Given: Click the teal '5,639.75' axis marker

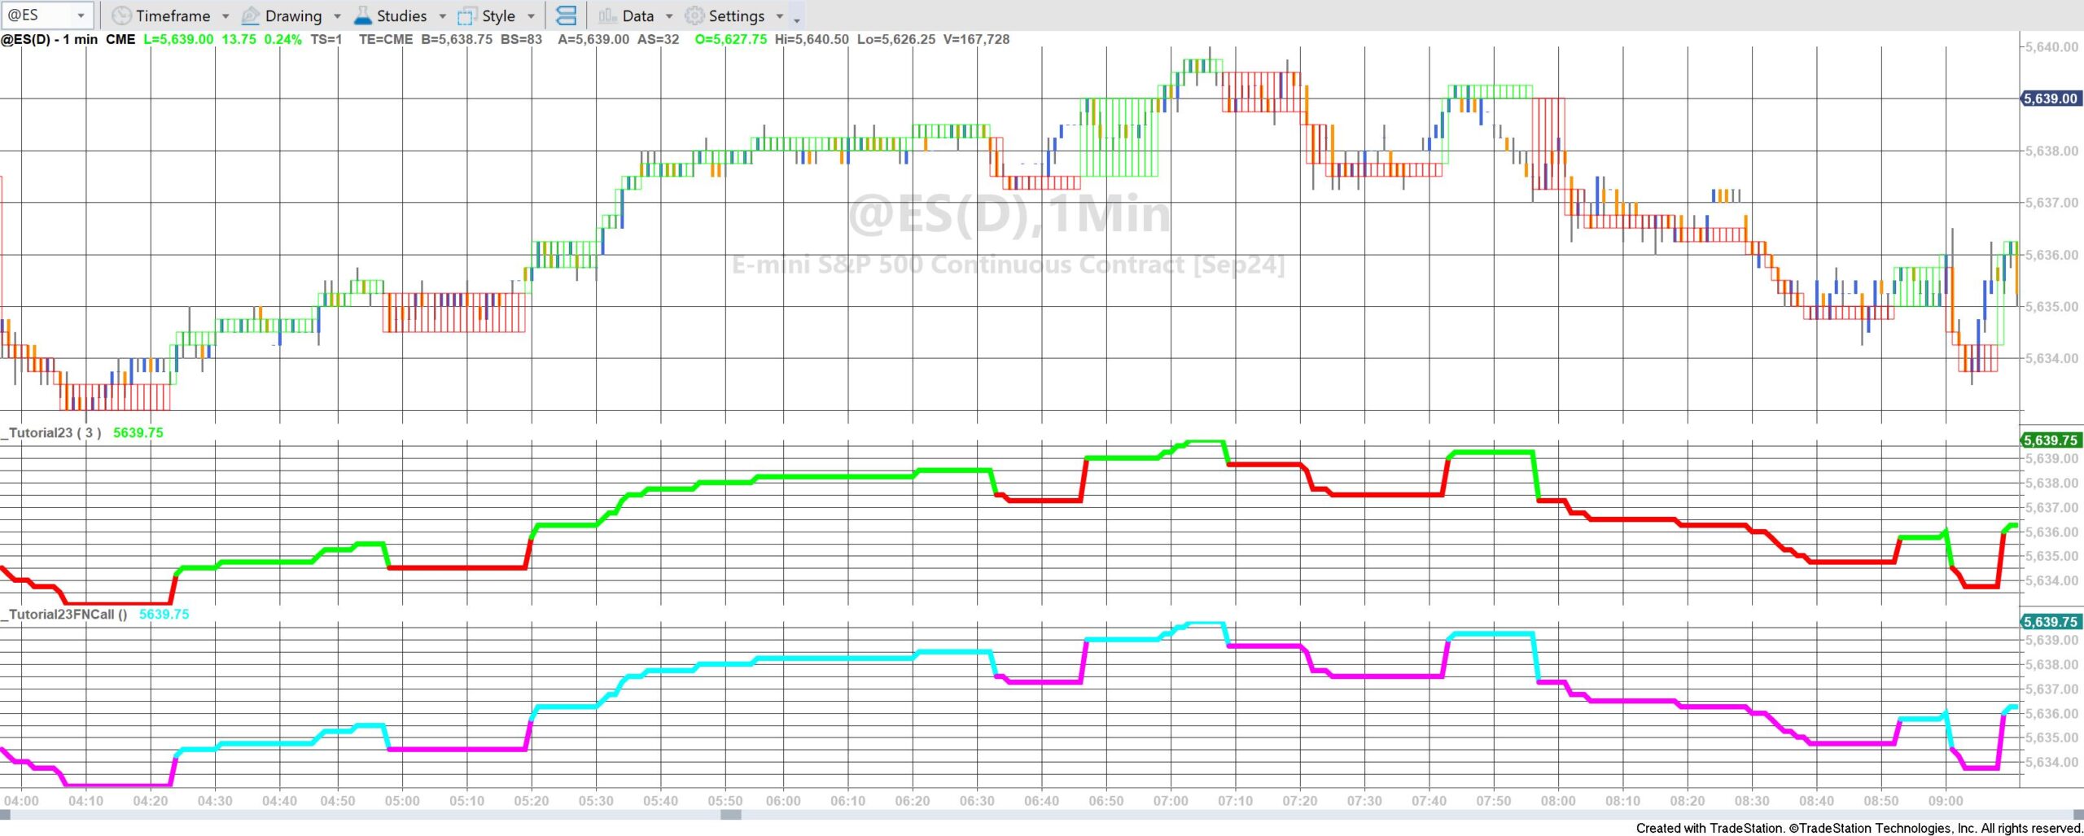Looking at the screenshot, I should click(2051, 622).
